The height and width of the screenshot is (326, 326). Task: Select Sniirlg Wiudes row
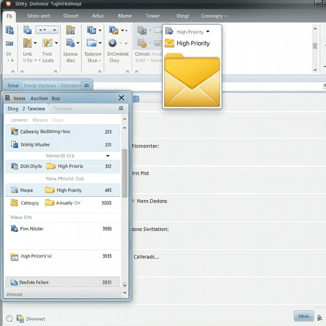(63, 145)
